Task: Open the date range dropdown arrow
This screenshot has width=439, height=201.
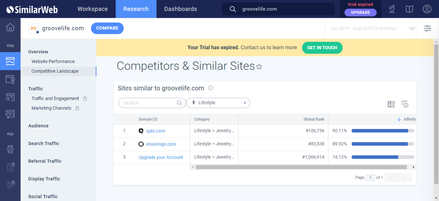Action: (412, 29)
